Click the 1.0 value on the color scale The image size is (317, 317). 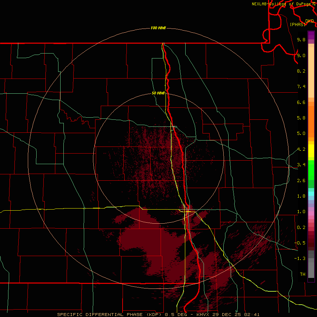[x=301, y=212]
